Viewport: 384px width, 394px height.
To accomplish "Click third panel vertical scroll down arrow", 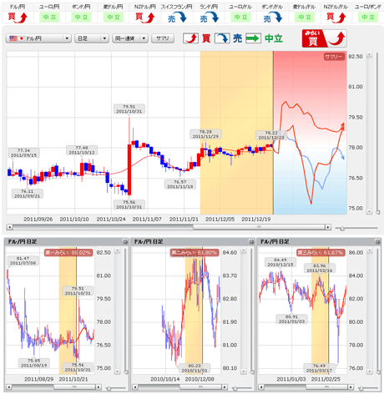I will click(370, 371).
